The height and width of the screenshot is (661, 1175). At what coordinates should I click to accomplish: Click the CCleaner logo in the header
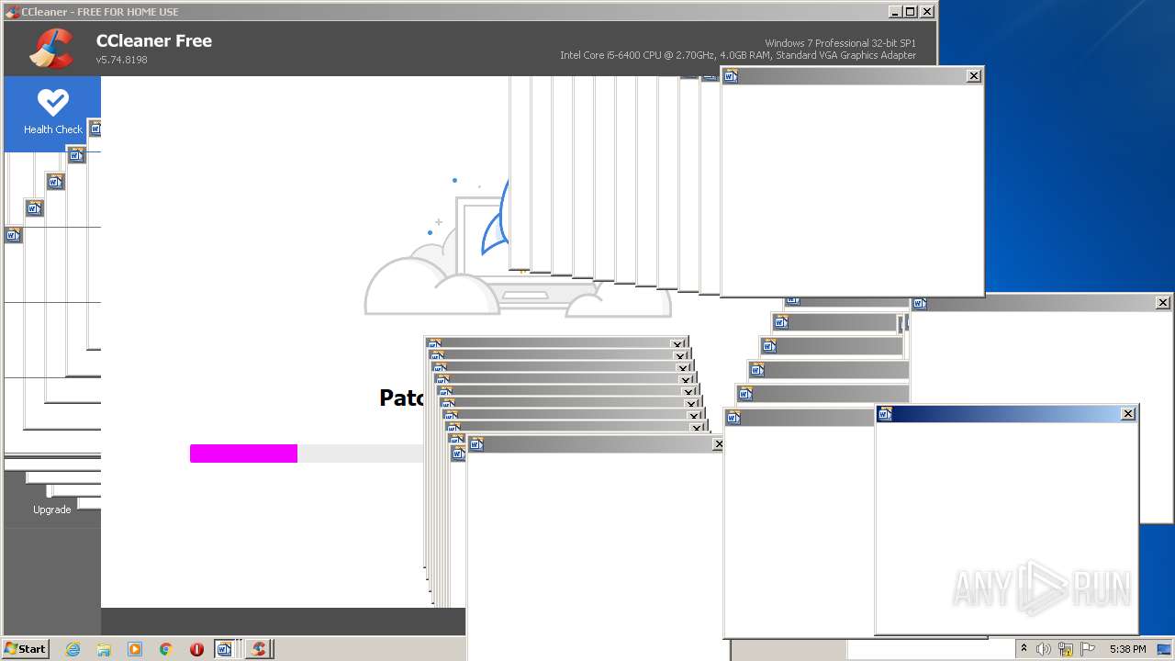point(51,49)
